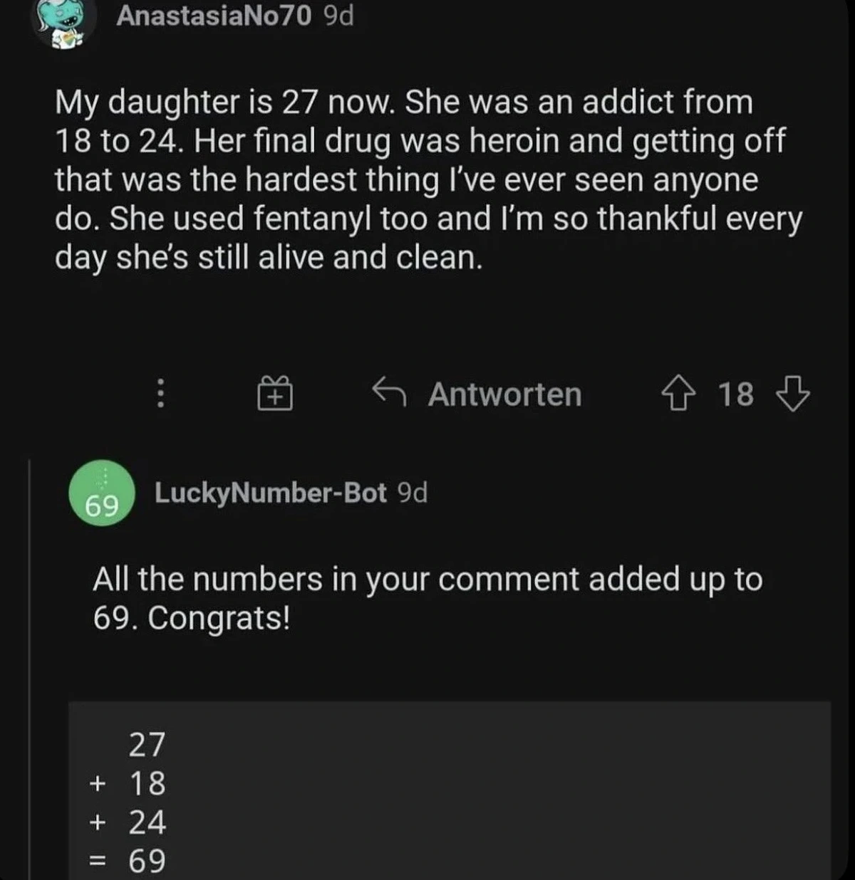Click the gift award icon
The image size is (855, 880).
pyautogui.click(x=275, y=393)
